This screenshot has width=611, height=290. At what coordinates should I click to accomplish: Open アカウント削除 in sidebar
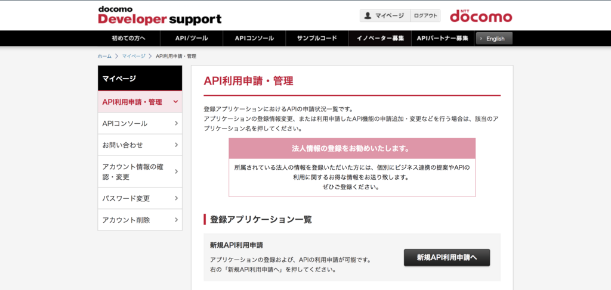click(x=140, y=220)
